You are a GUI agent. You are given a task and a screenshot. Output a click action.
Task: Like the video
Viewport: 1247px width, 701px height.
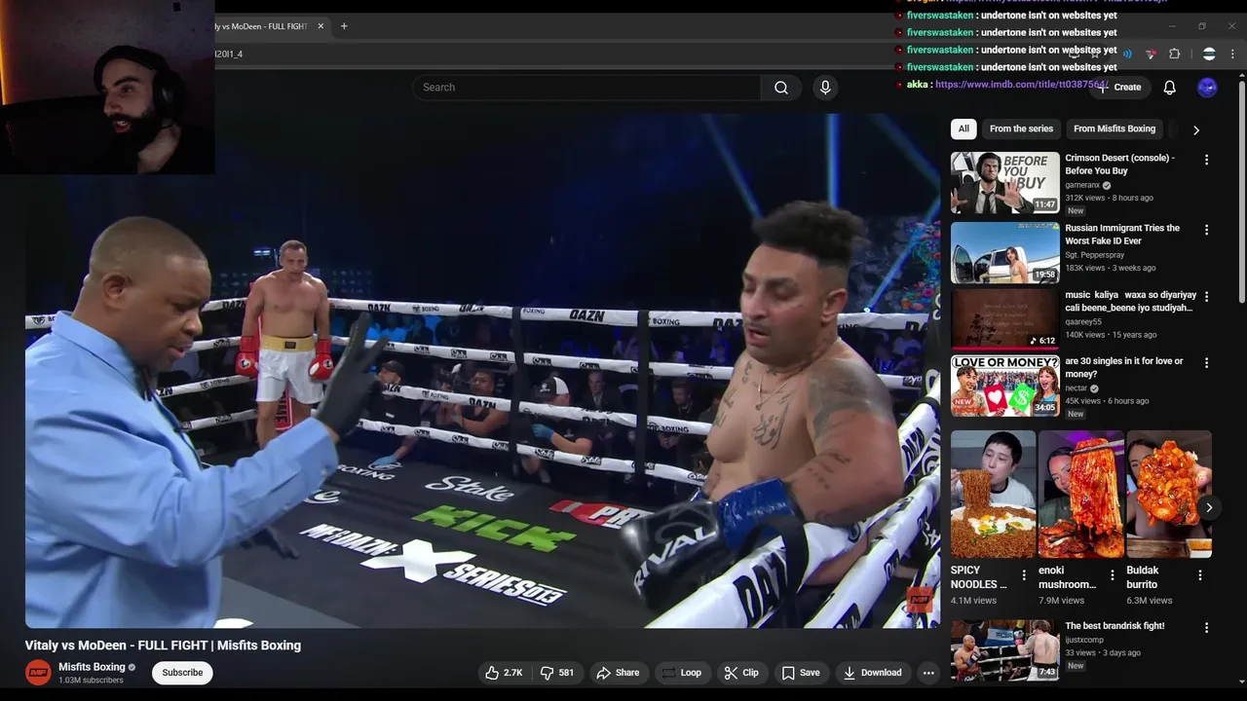[504, 673]
